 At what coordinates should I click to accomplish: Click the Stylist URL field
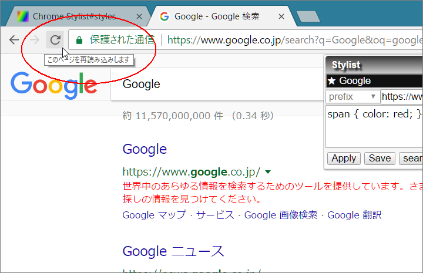(x=402, y=96)
